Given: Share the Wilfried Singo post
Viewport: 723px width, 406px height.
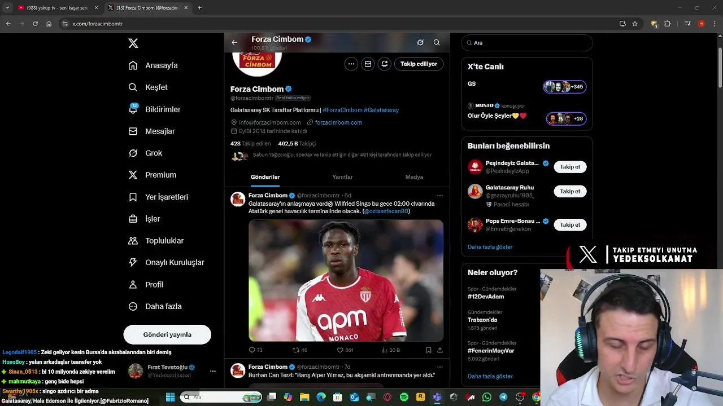Looking at the screenshot, I should pos(440,350).
